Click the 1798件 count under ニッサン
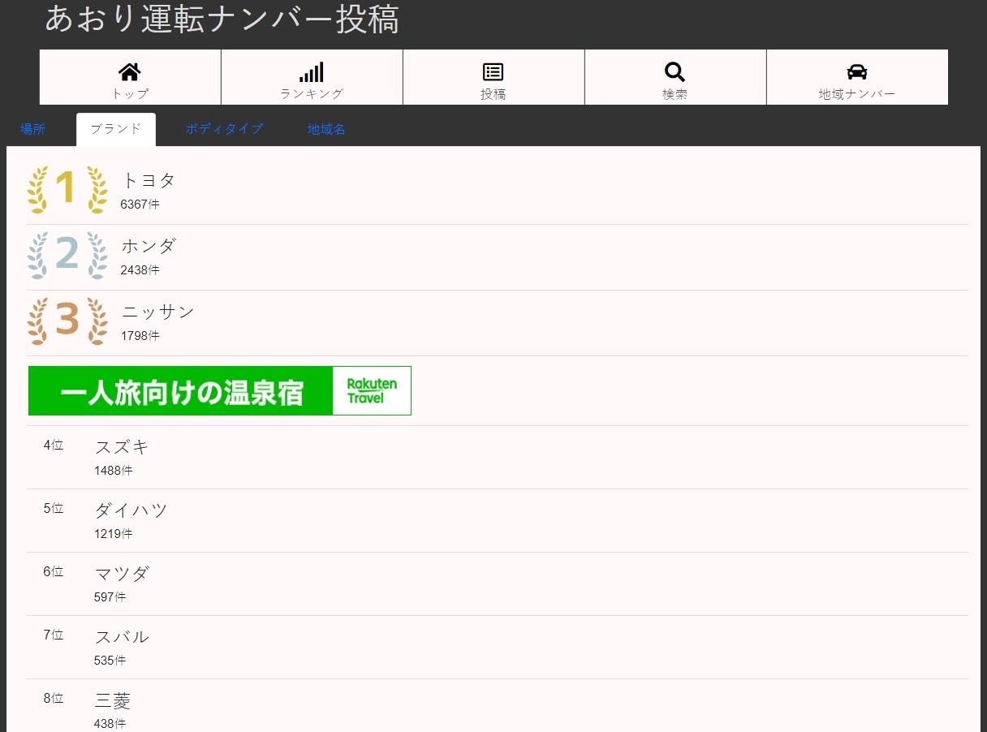The height and width of the screenshot is (732, 987). click(x=140, y=336)
